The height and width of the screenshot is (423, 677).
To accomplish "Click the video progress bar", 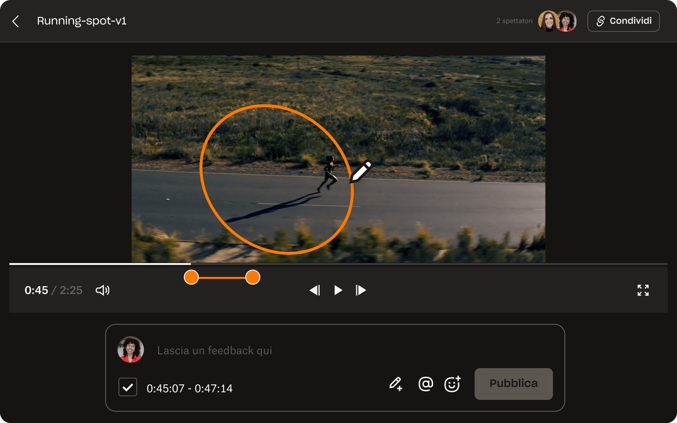I will pos(397,264).
